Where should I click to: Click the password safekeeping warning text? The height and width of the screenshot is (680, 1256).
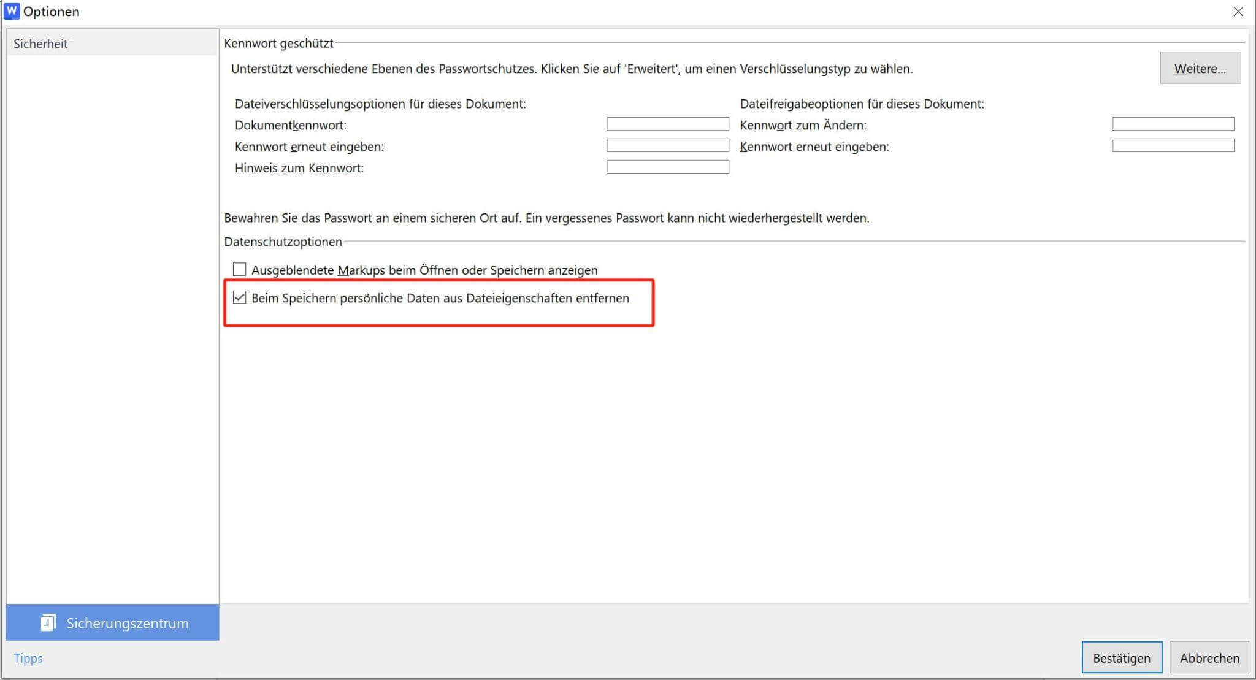pos(546,218)
